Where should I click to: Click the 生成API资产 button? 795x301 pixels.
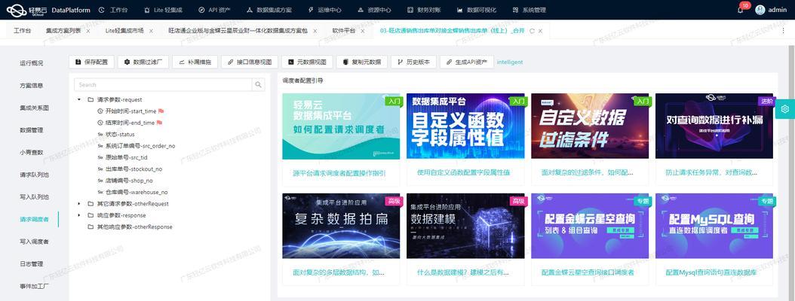[x=466, y=62]
